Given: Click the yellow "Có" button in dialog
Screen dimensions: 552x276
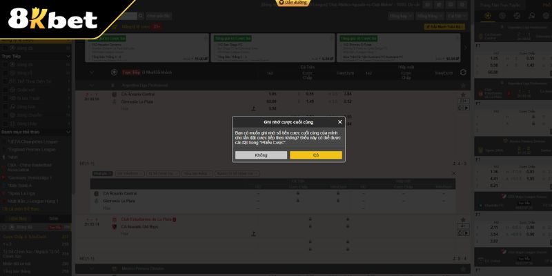Looking at the screenshot, I should coord(315,155).
